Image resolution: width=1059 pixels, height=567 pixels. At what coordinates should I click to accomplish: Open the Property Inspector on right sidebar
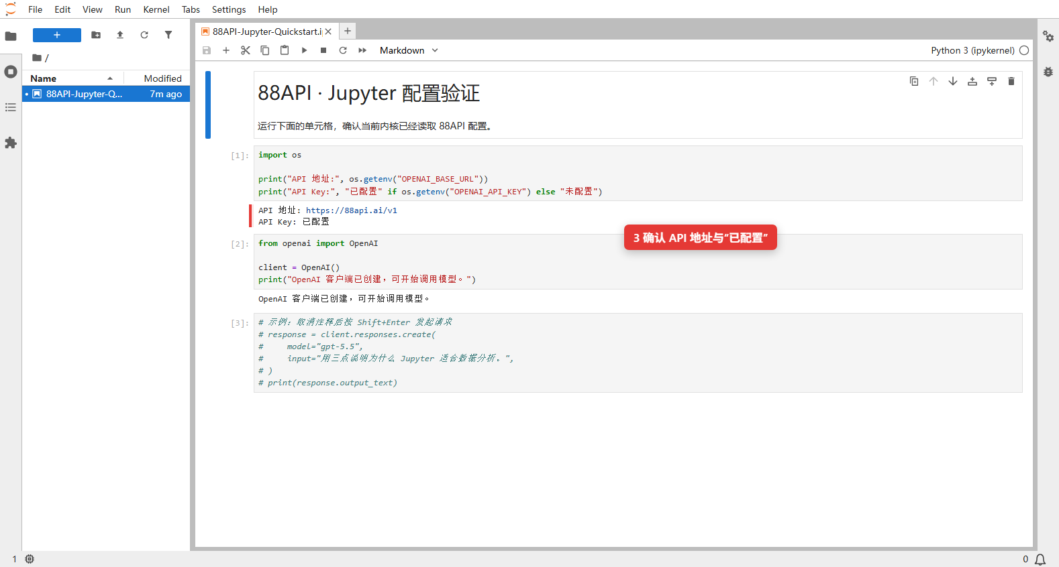[x=1048, y=36]
